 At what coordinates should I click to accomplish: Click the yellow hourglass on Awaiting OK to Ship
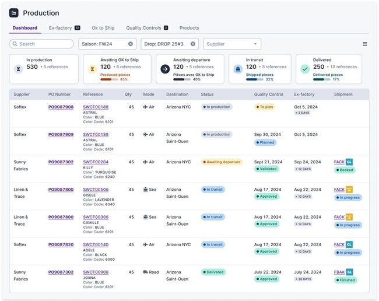[x=92, y=69]
